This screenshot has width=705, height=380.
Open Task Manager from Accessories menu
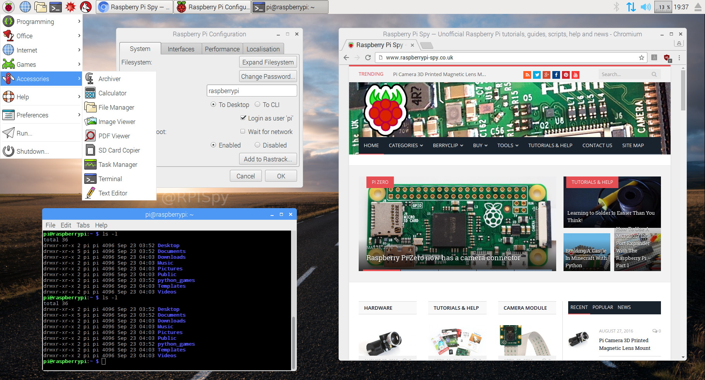tap(117, 165)
